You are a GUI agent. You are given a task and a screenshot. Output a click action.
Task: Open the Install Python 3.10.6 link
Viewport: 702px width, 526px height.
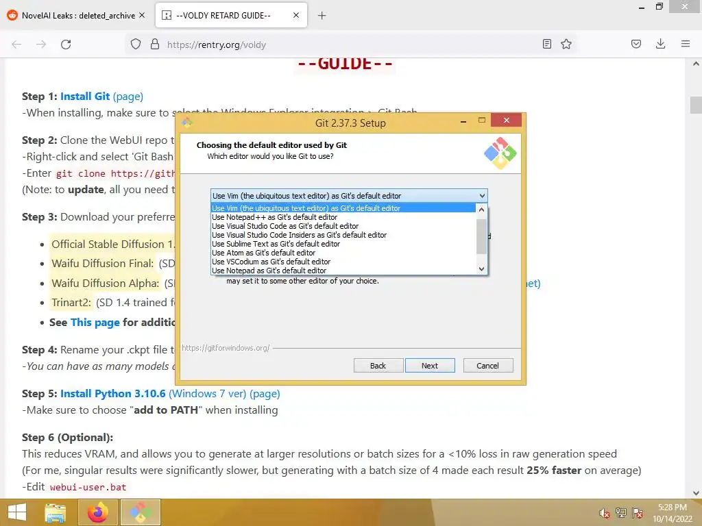pyautogui.click(x=113, y=394)
